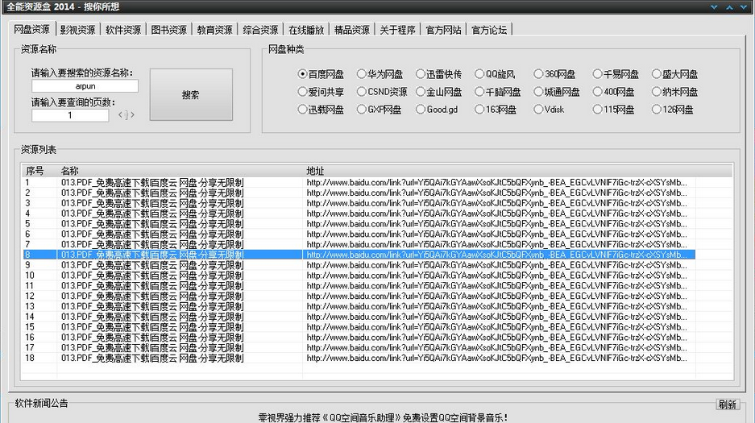Select the result row with 序号 1

coord(359,182)
